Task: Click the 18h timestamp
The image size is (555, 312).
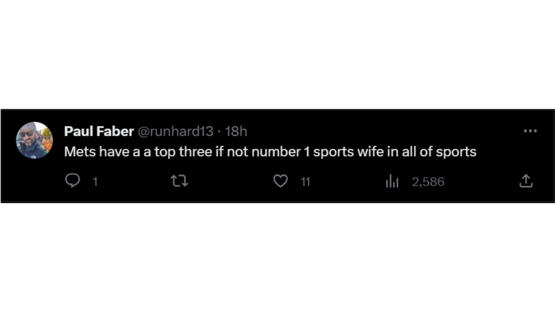Action: pyautogui.click(x=236, y=131)
